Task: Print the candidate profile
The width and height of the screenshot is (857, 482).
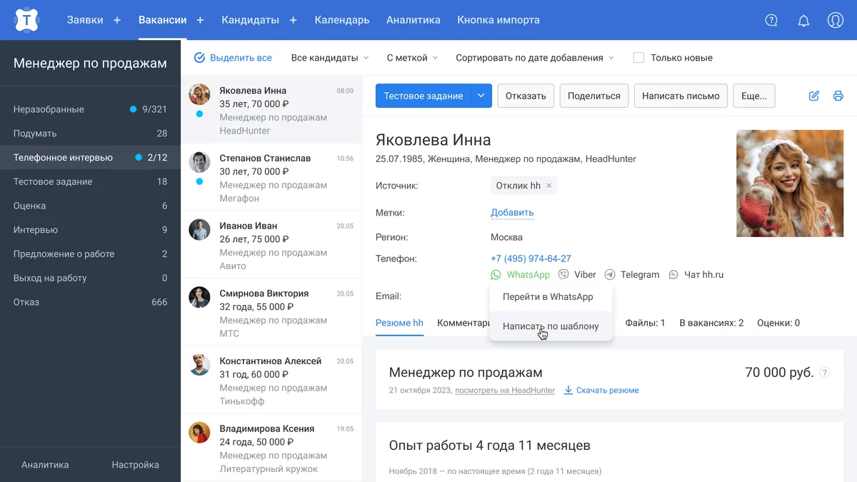Action: pyautogui.click(x=838, y=96)
